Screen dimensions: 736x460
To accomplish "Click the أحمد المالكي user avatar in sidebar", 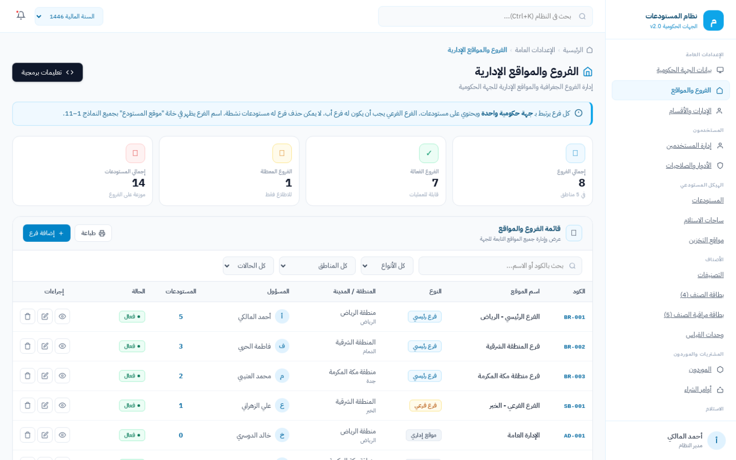I will tap(716, 441).
